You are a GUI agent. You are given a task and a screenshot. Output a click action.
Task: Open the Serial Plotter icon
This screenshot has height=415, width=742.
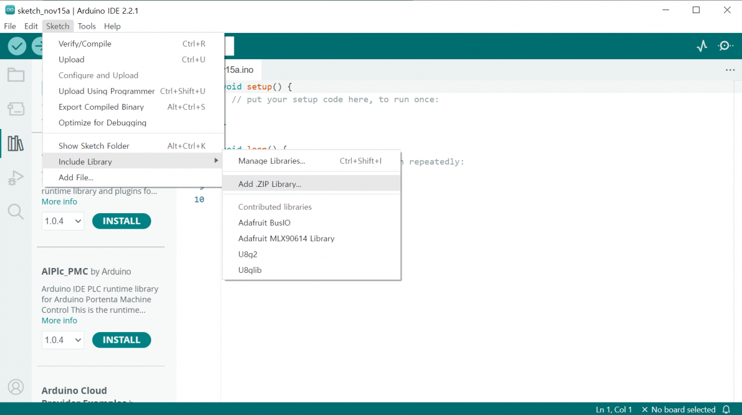[702, 46]
